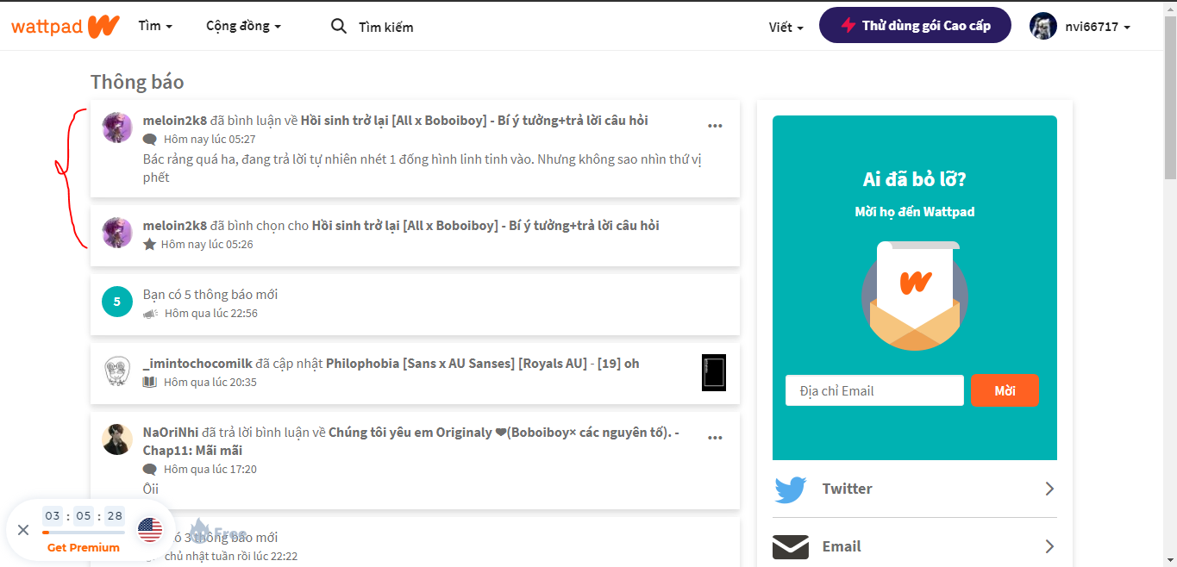Screen dimensions: 1177x567
Task: Click the Philophobia story cover thumbnail
Action: tap(714, 372)
